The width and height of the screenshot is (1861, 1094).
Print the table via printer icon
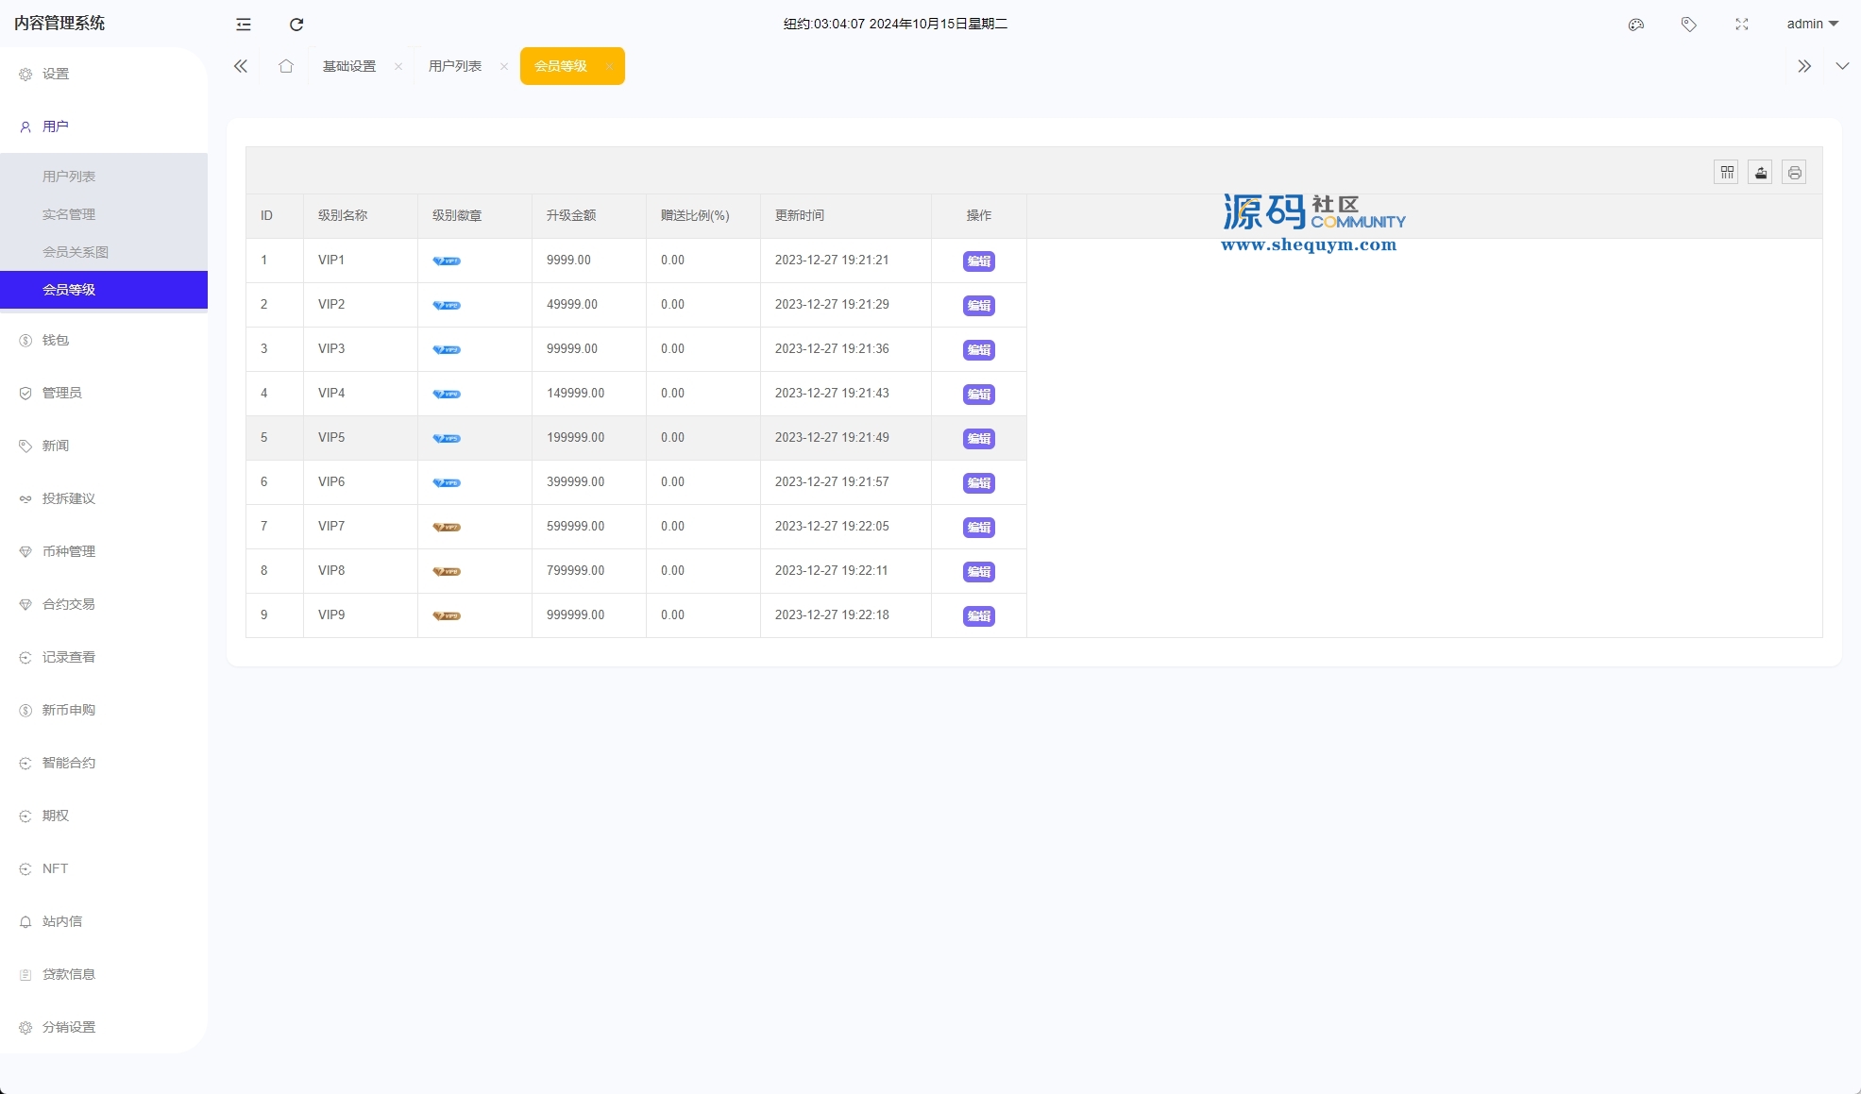click(x=1795, y=173)
